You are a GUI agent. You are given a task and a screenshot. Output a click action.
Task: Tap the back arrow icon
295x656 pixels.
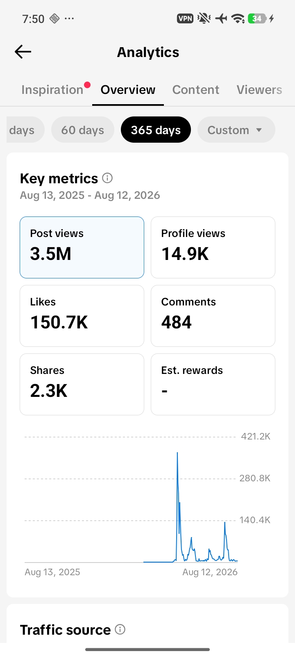tap(23, 52)
